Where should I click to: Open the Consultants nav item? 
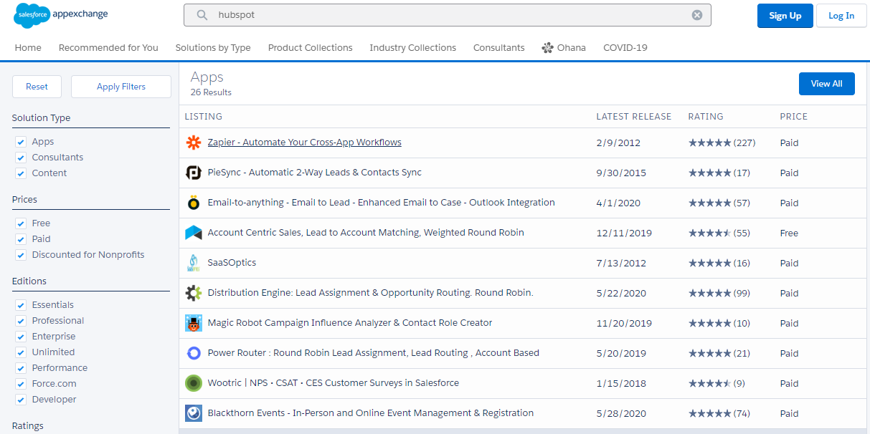499,48
